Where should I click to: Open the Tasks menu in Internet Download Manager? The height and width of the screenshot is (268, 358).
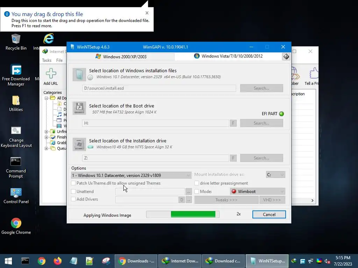46,60
